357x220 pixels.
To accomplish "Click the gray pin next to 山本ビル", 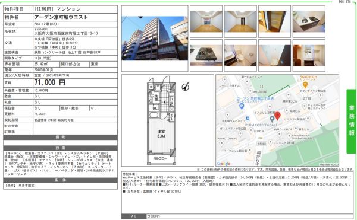I will 250,130.
